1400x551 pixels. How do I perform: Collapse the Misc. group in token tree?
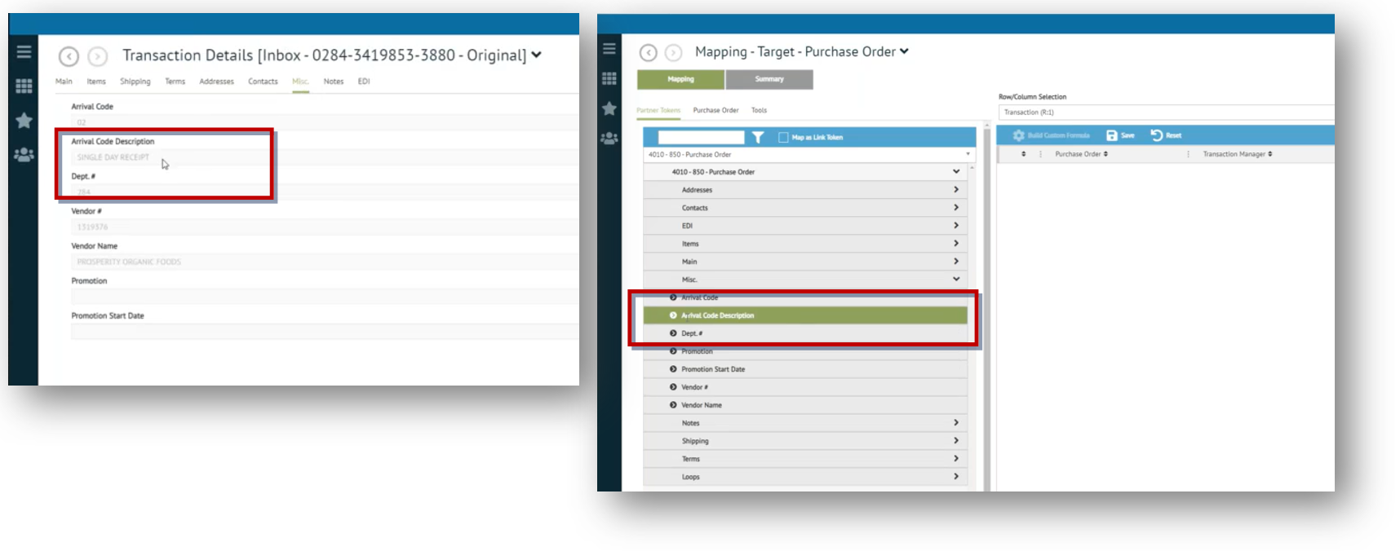(x=955, y=279)
